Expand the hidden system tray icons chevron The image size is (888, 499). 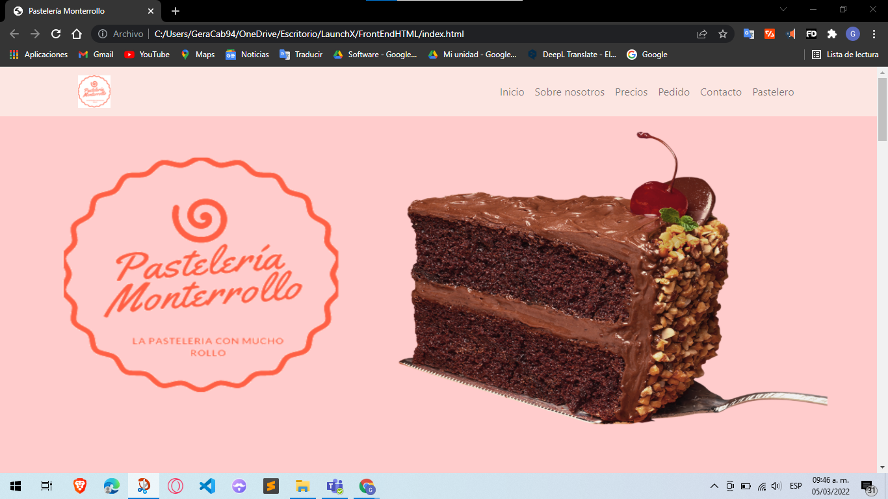(x=714, y=486)
